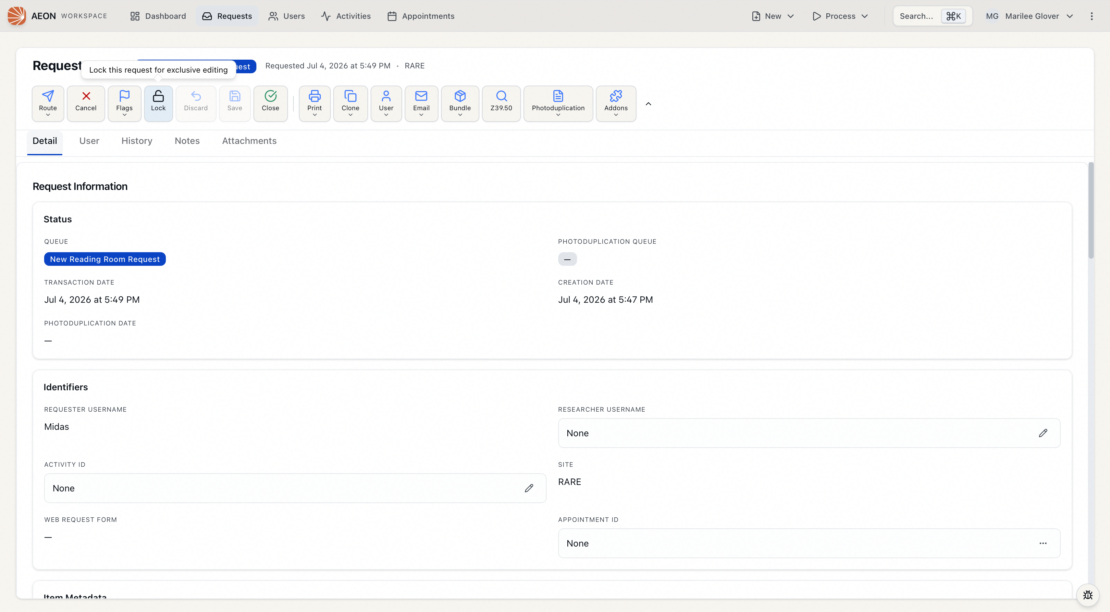Click requester username Midas
The image size is (1110, 612).
click(56, 427)
